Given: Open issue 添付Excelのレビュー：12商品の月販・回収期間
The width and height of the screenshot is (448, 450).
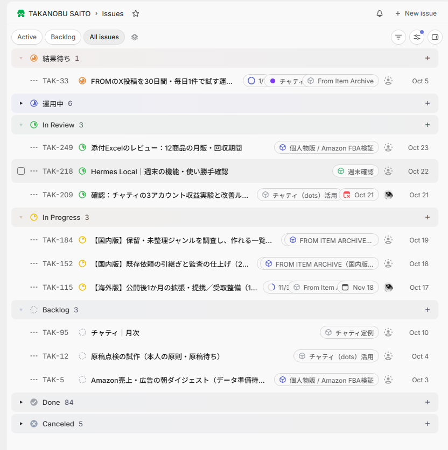Looking at the screenshot, I should [x=166, y=148].
